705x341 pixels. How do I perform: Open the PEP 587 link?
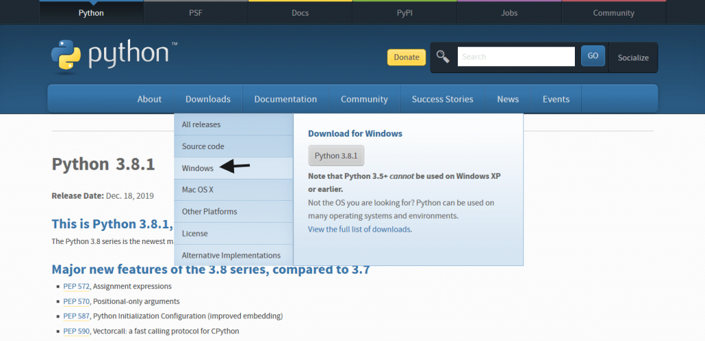[76, 316]
